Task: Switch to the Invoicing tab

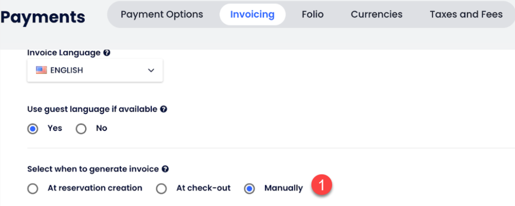Action: [x=252, y=14]
